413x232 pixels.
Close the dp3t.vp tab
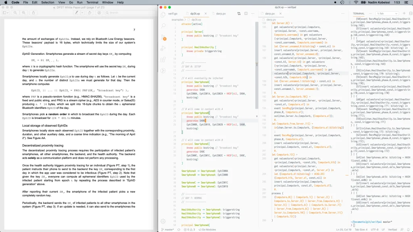(205, 13)
